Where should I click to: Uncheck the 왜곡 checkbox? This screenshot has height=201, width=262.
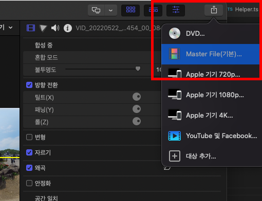click(29, 168)
